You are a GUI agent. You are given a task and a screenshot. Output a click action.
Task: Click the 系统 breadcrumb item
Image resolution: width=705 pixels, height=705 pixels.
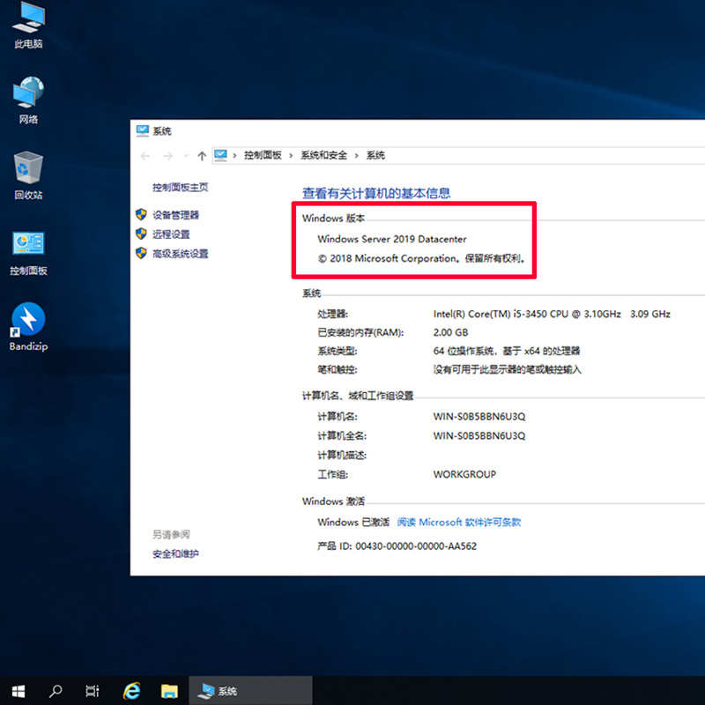375,155
